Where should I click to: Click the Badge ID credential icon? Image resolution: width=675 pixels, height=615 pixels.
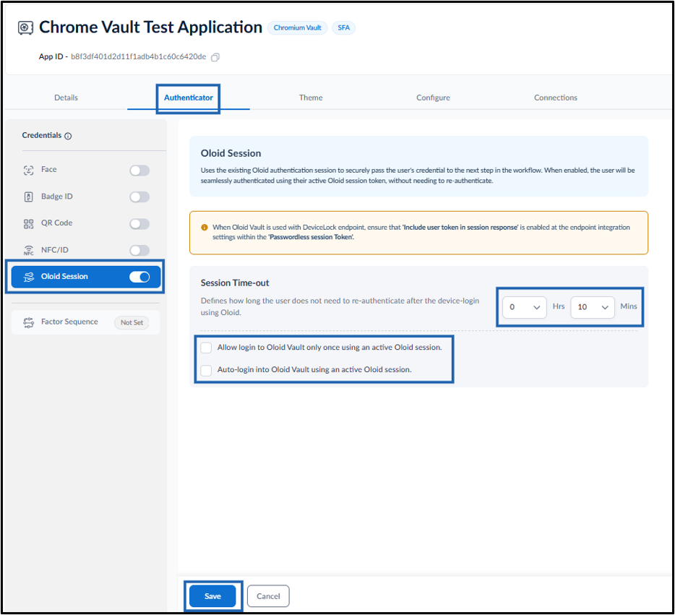pos(28,197)
